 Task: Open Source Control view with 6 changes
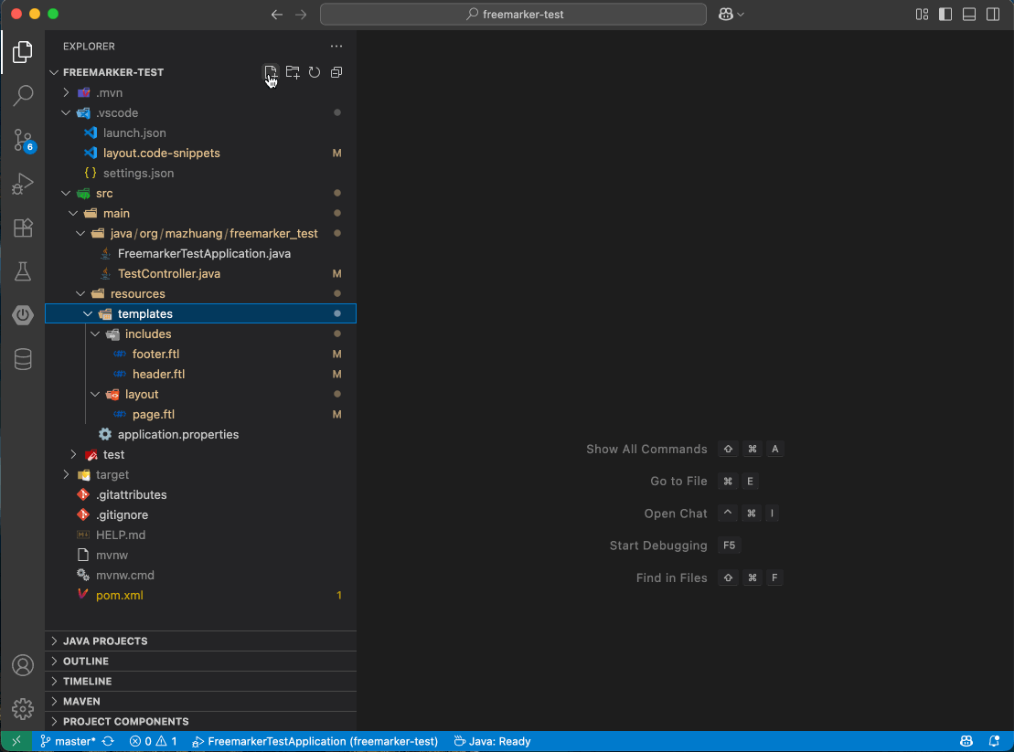pos(23,140)
